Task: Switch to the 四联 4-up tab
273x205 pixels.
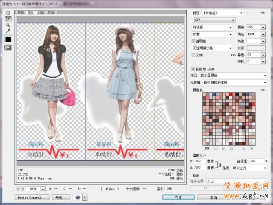Action: pos(51,13)
